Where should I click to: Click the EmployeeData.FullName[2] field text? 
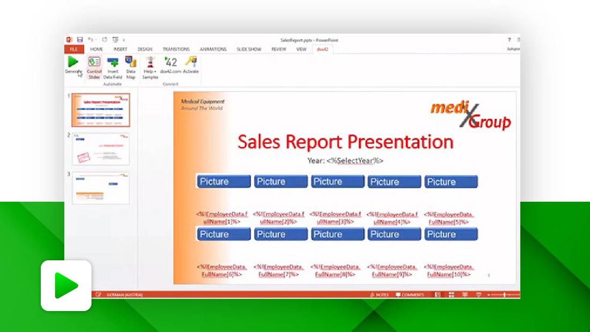(x=279, y=218)
